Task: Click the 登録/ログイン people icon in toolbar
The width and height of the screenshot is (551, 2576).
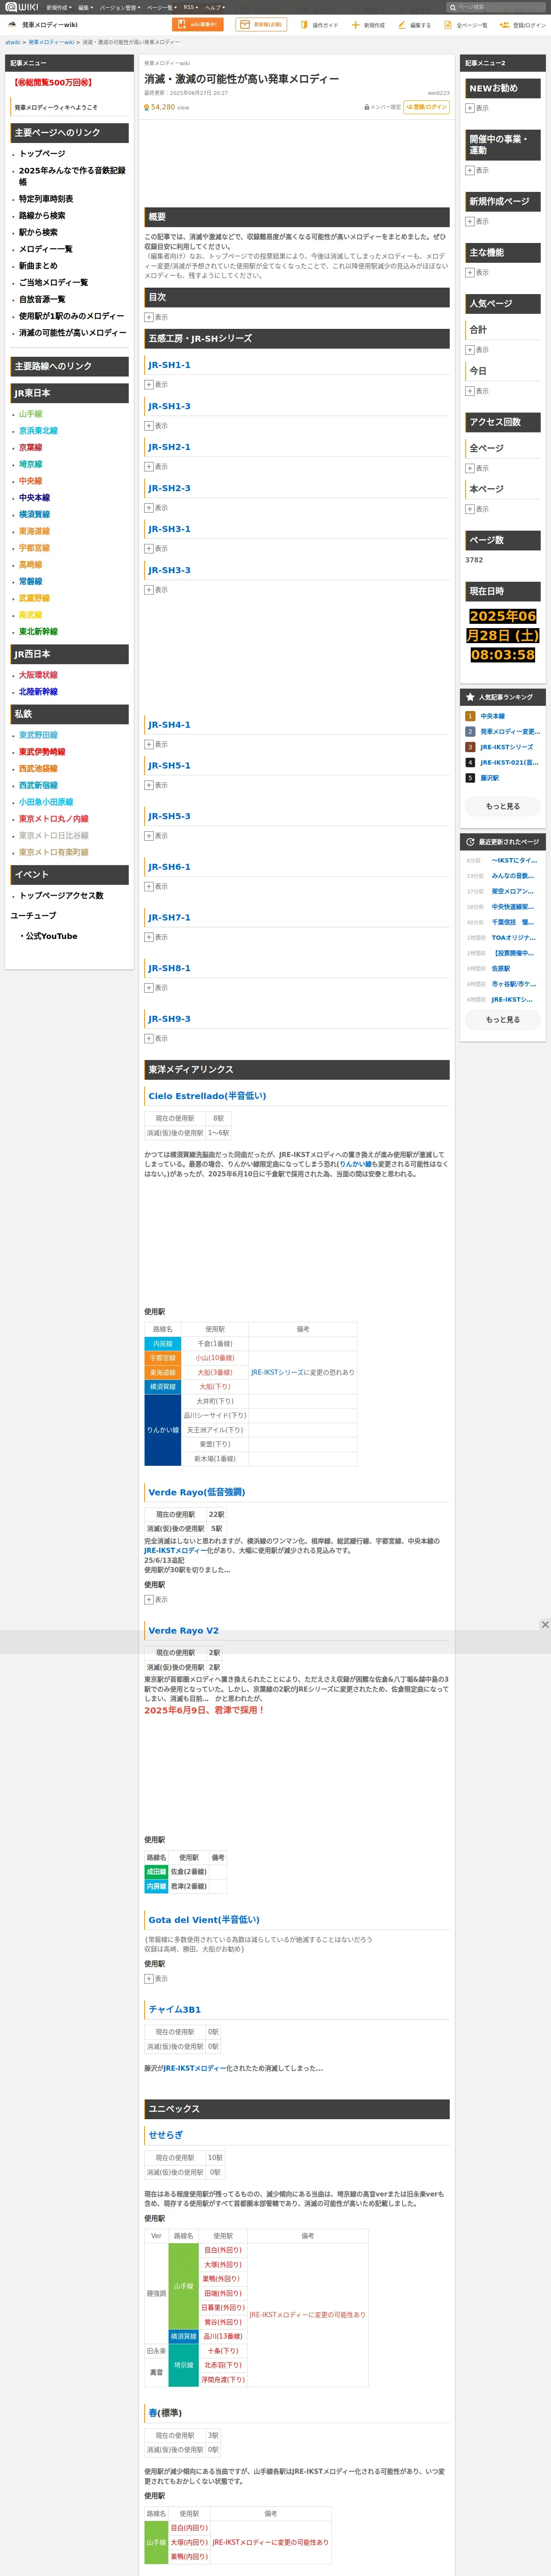Action: 504,25
